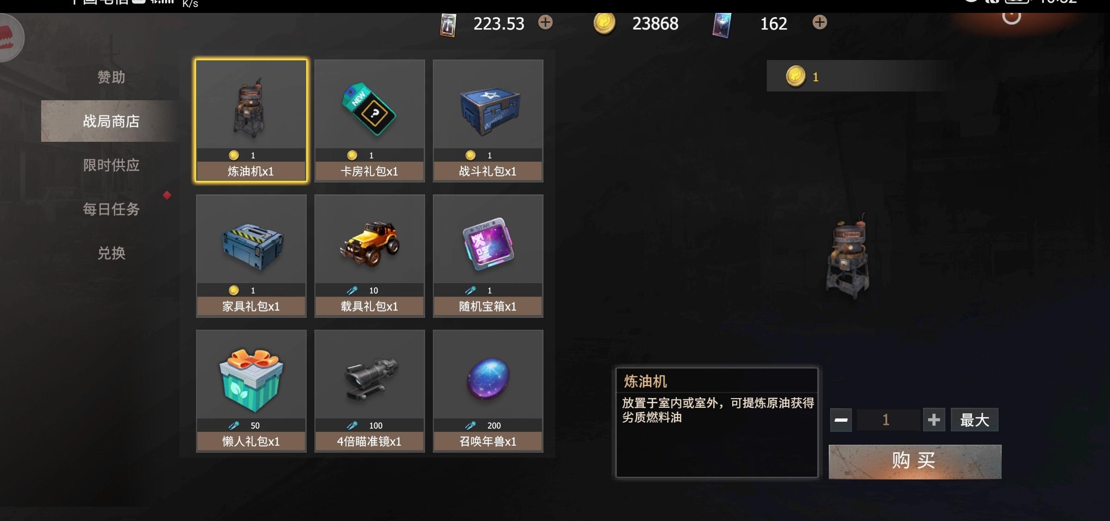Select the 战斗礼包 blue combat crate
Viewport: 1110px width, 521px height.
[488, 121]
